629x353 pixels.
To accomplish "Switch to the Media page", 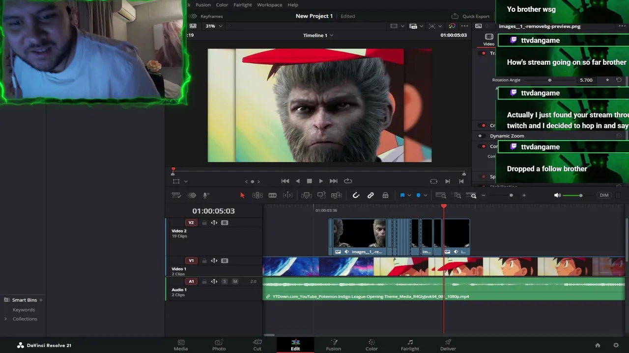I will click(x=181, y=345).
